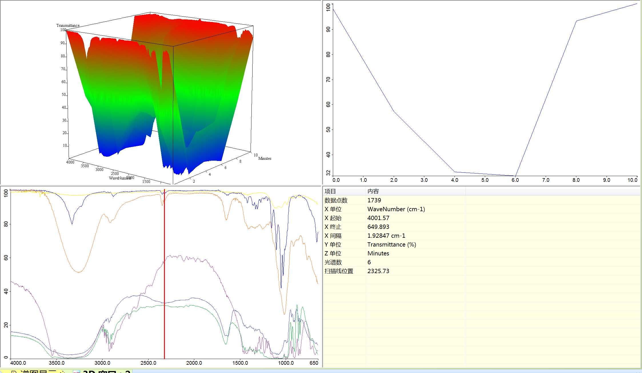This screenshot has width=642, height=373.
Task: Click the 4000.0 tick on the spectrum x-axis
Action: 18,363
